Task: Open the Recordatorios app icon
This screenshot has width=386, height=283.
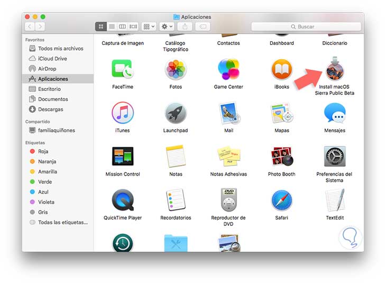Action: tap(176, 200)
